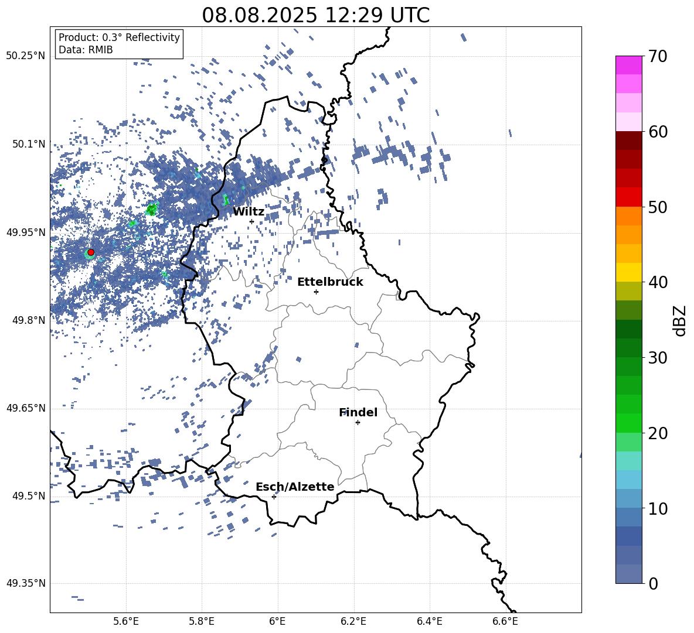The width and height of the screenshot is (694, 633).
Task: Click the 70 value on colorbar
Action: (658, 56)
